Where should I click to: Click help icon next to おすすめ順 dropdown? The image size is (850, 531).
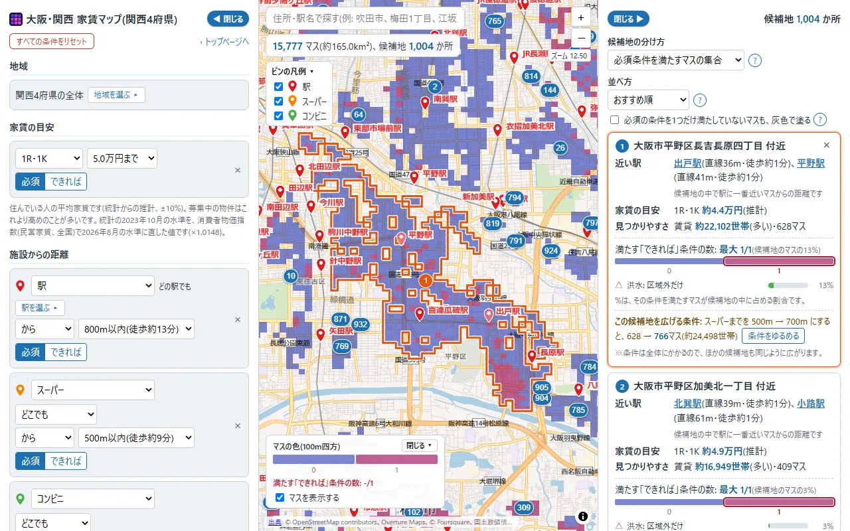(700, 100)
